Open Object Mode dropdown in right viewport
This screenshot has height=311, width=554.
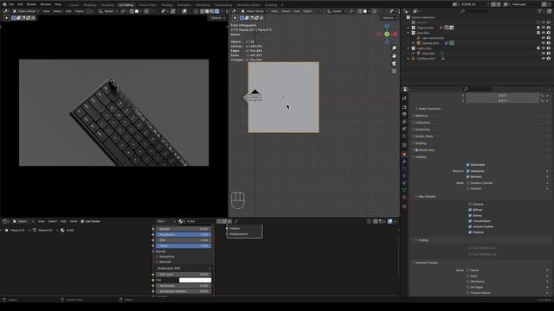tap(254, 11)
